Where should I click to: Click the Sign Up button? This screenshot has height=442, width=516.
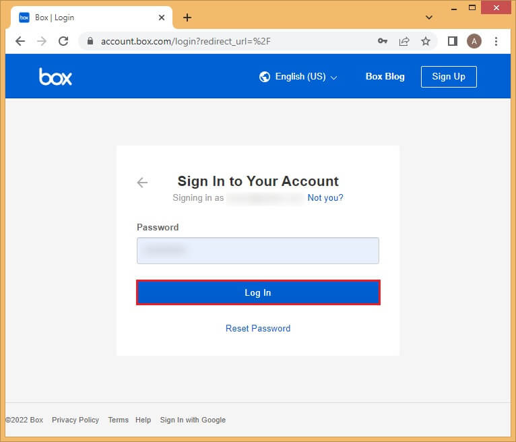click(x=449, y=77)
